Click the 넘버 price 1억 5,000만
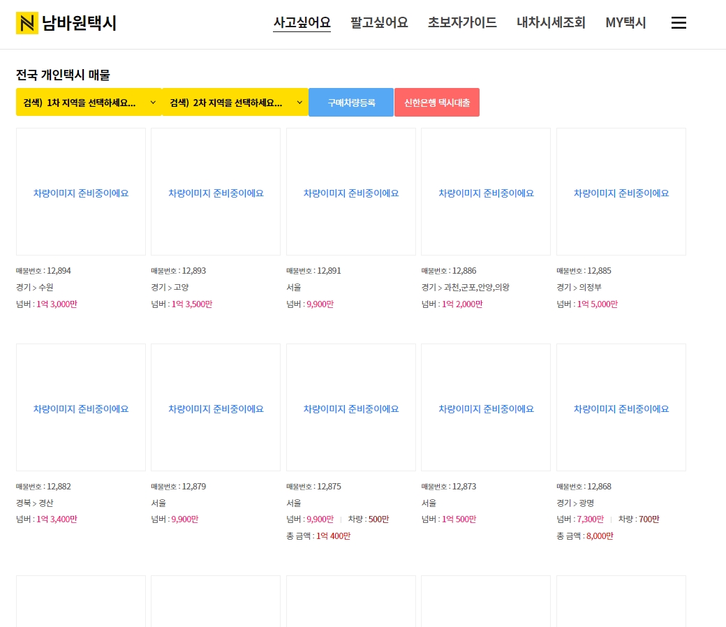 (x=598, y=304)
